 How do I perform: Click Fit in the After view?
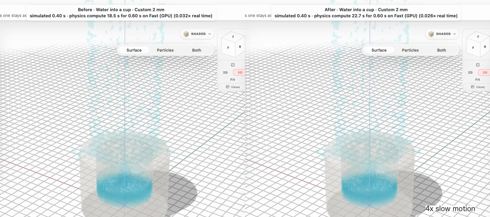pyautogui.click(x=478, y=80)
